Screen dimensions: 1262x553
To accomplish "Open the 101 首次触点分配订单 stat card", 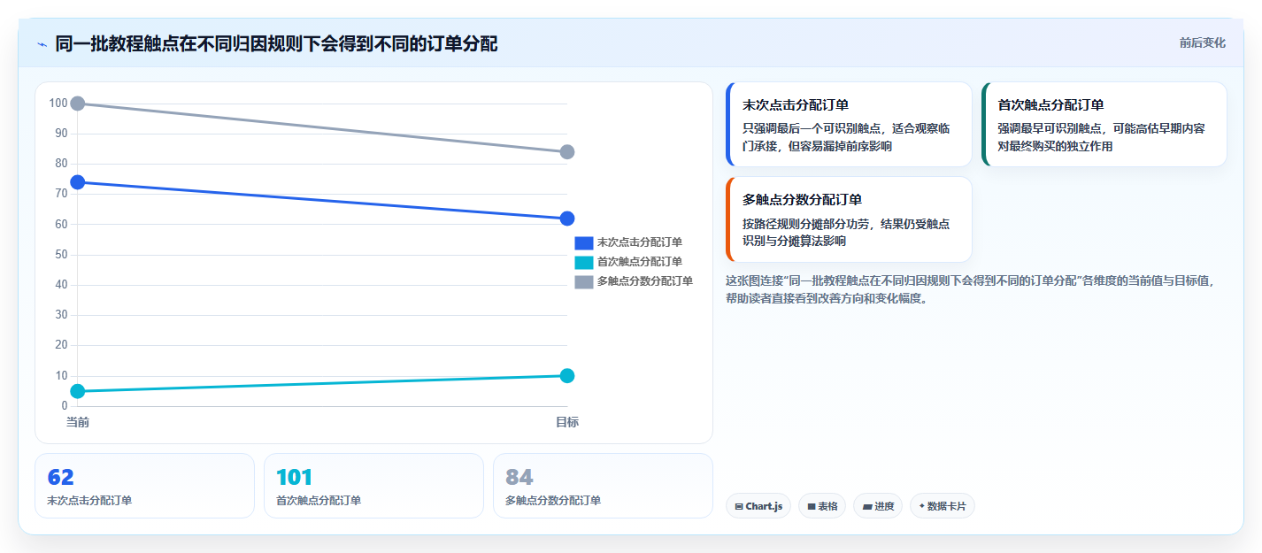I will tap(373, 486).
